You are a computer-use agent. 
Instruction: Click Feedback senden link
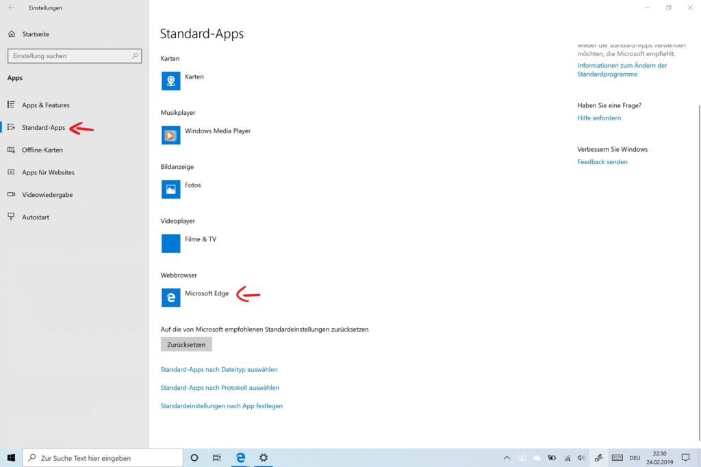602,161
